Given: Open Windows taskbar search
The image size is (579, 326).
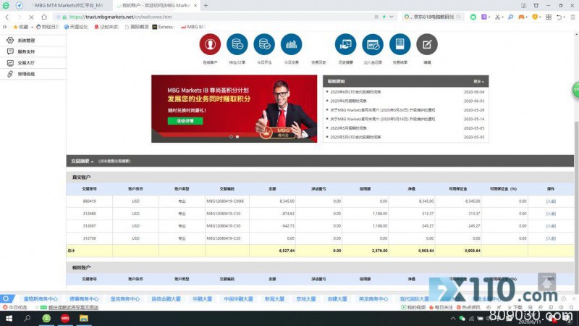Looking at the screenshot, I should (x=28, y=318).
